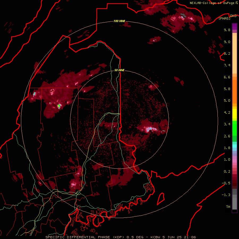The image size is (239, 239).
Task: Pick the bright yellow color bar segment
Action: click(234, 114)
